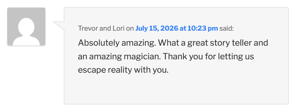Click the speech bubble pointer triangle
This screenshot has width=296, height=112.
pos(58,26)
